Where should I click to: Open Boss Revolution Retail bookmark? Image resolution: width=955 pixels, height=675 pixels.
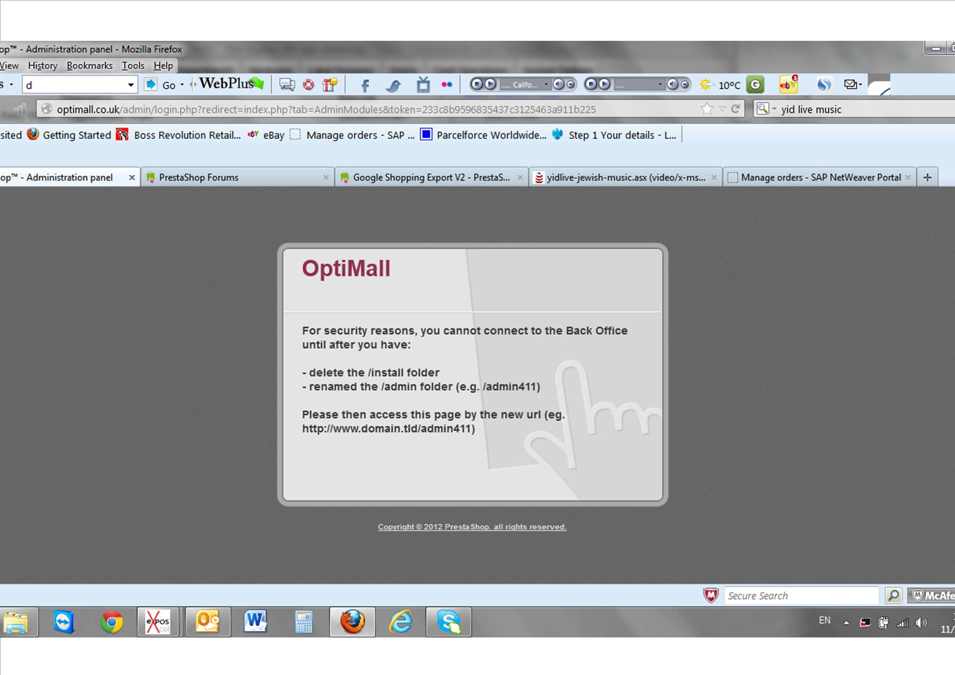click(178, 135)
